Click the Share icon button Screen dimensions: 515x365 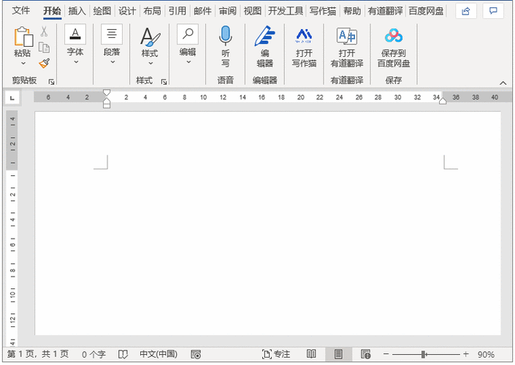[x=466, y=11]
